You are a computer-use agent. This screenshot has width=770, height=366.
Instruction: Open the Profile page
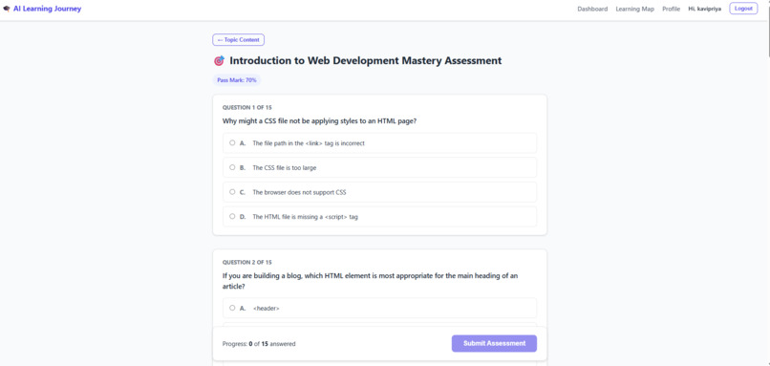point(671,9)
